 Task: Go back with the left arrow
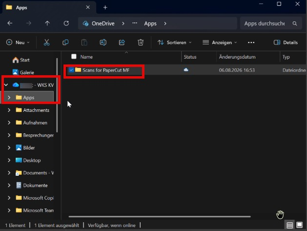10,23
